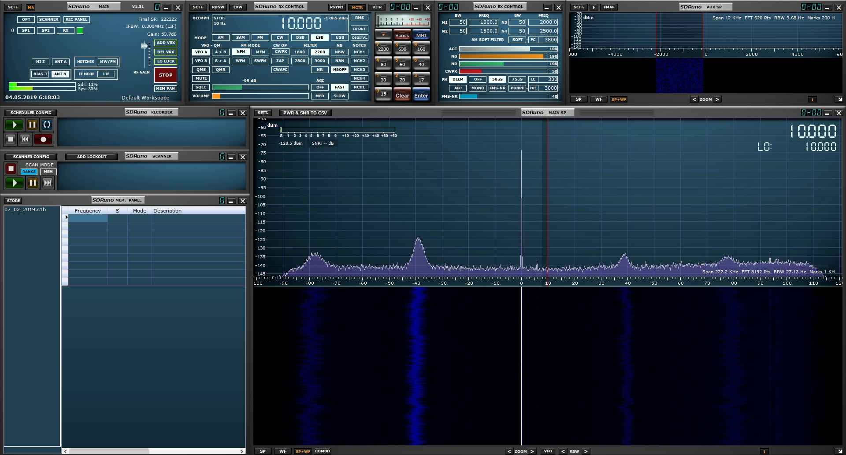Switch keypad to Bands mode
The image size is (846, 455).
402,35
